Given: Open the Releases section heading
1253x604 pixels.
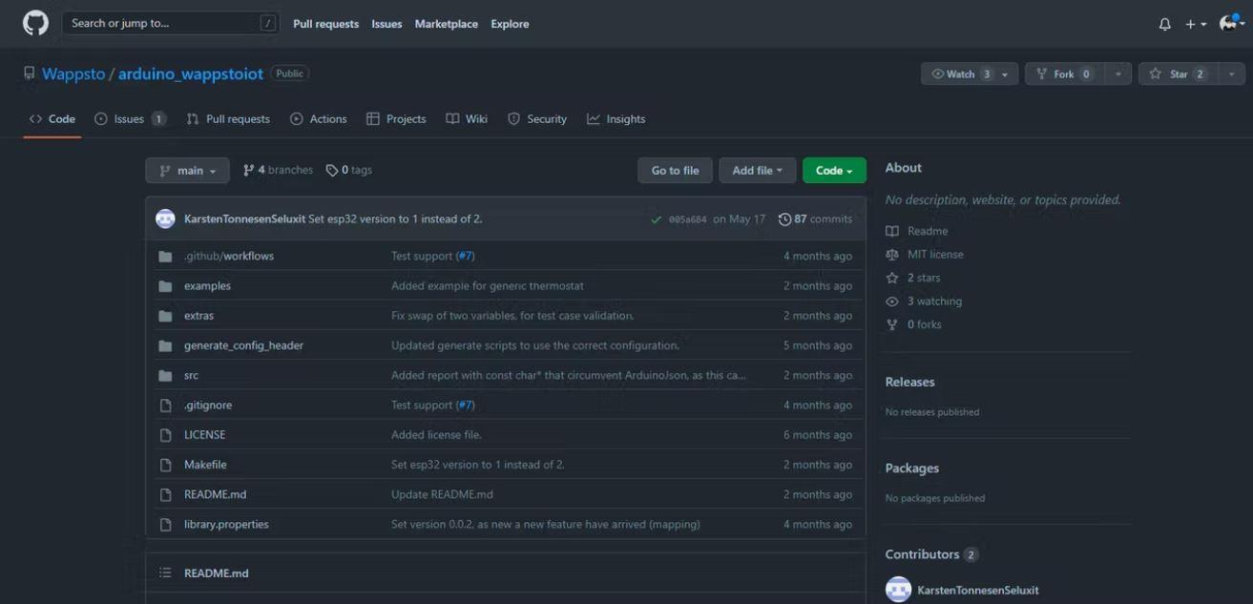Looking at the screenshot, I should click(x=909, y=382).
